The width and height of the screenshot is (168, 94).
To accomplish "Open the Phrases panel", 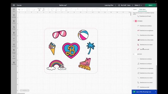I will click(14, 45).
